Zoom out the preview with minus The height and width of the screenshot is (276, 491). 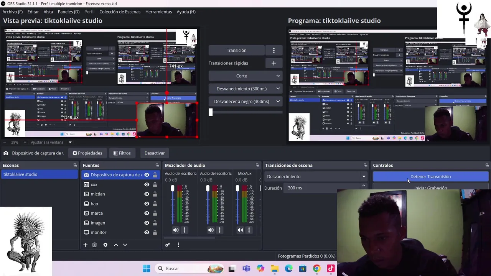tap(5, 142)
